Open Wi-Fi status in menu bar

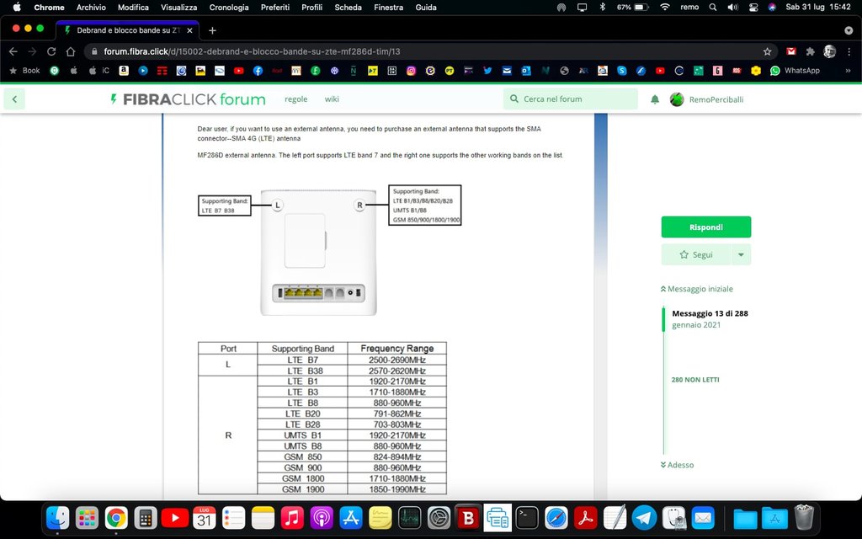tap(665, 7)
